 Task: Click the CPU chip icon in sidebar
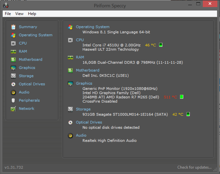[13, 43]
